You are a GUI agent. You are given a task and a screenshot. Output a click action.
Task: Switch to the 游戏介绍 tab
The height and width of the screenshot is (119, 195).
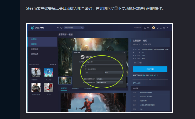click(x=64, y=88)
